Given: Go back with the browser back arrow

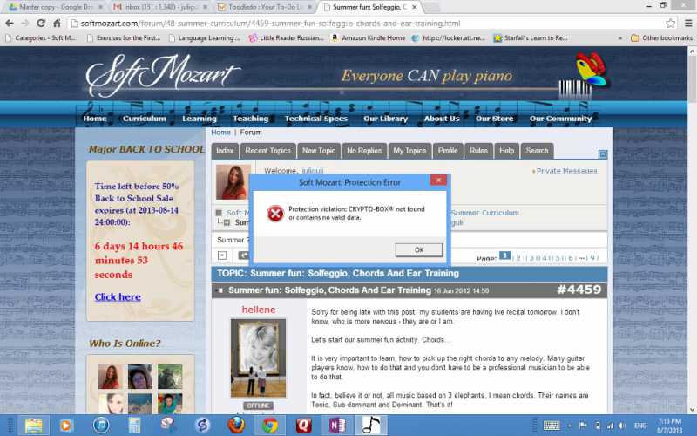Looking at the screenshot, I should [10, 24].
